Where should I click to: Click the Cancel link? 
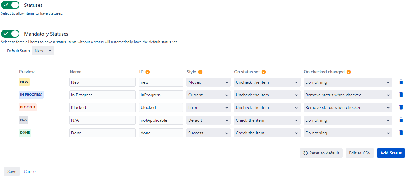[30, 171]
